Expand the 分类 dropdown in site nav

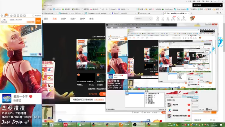click(x=64, y=19)
